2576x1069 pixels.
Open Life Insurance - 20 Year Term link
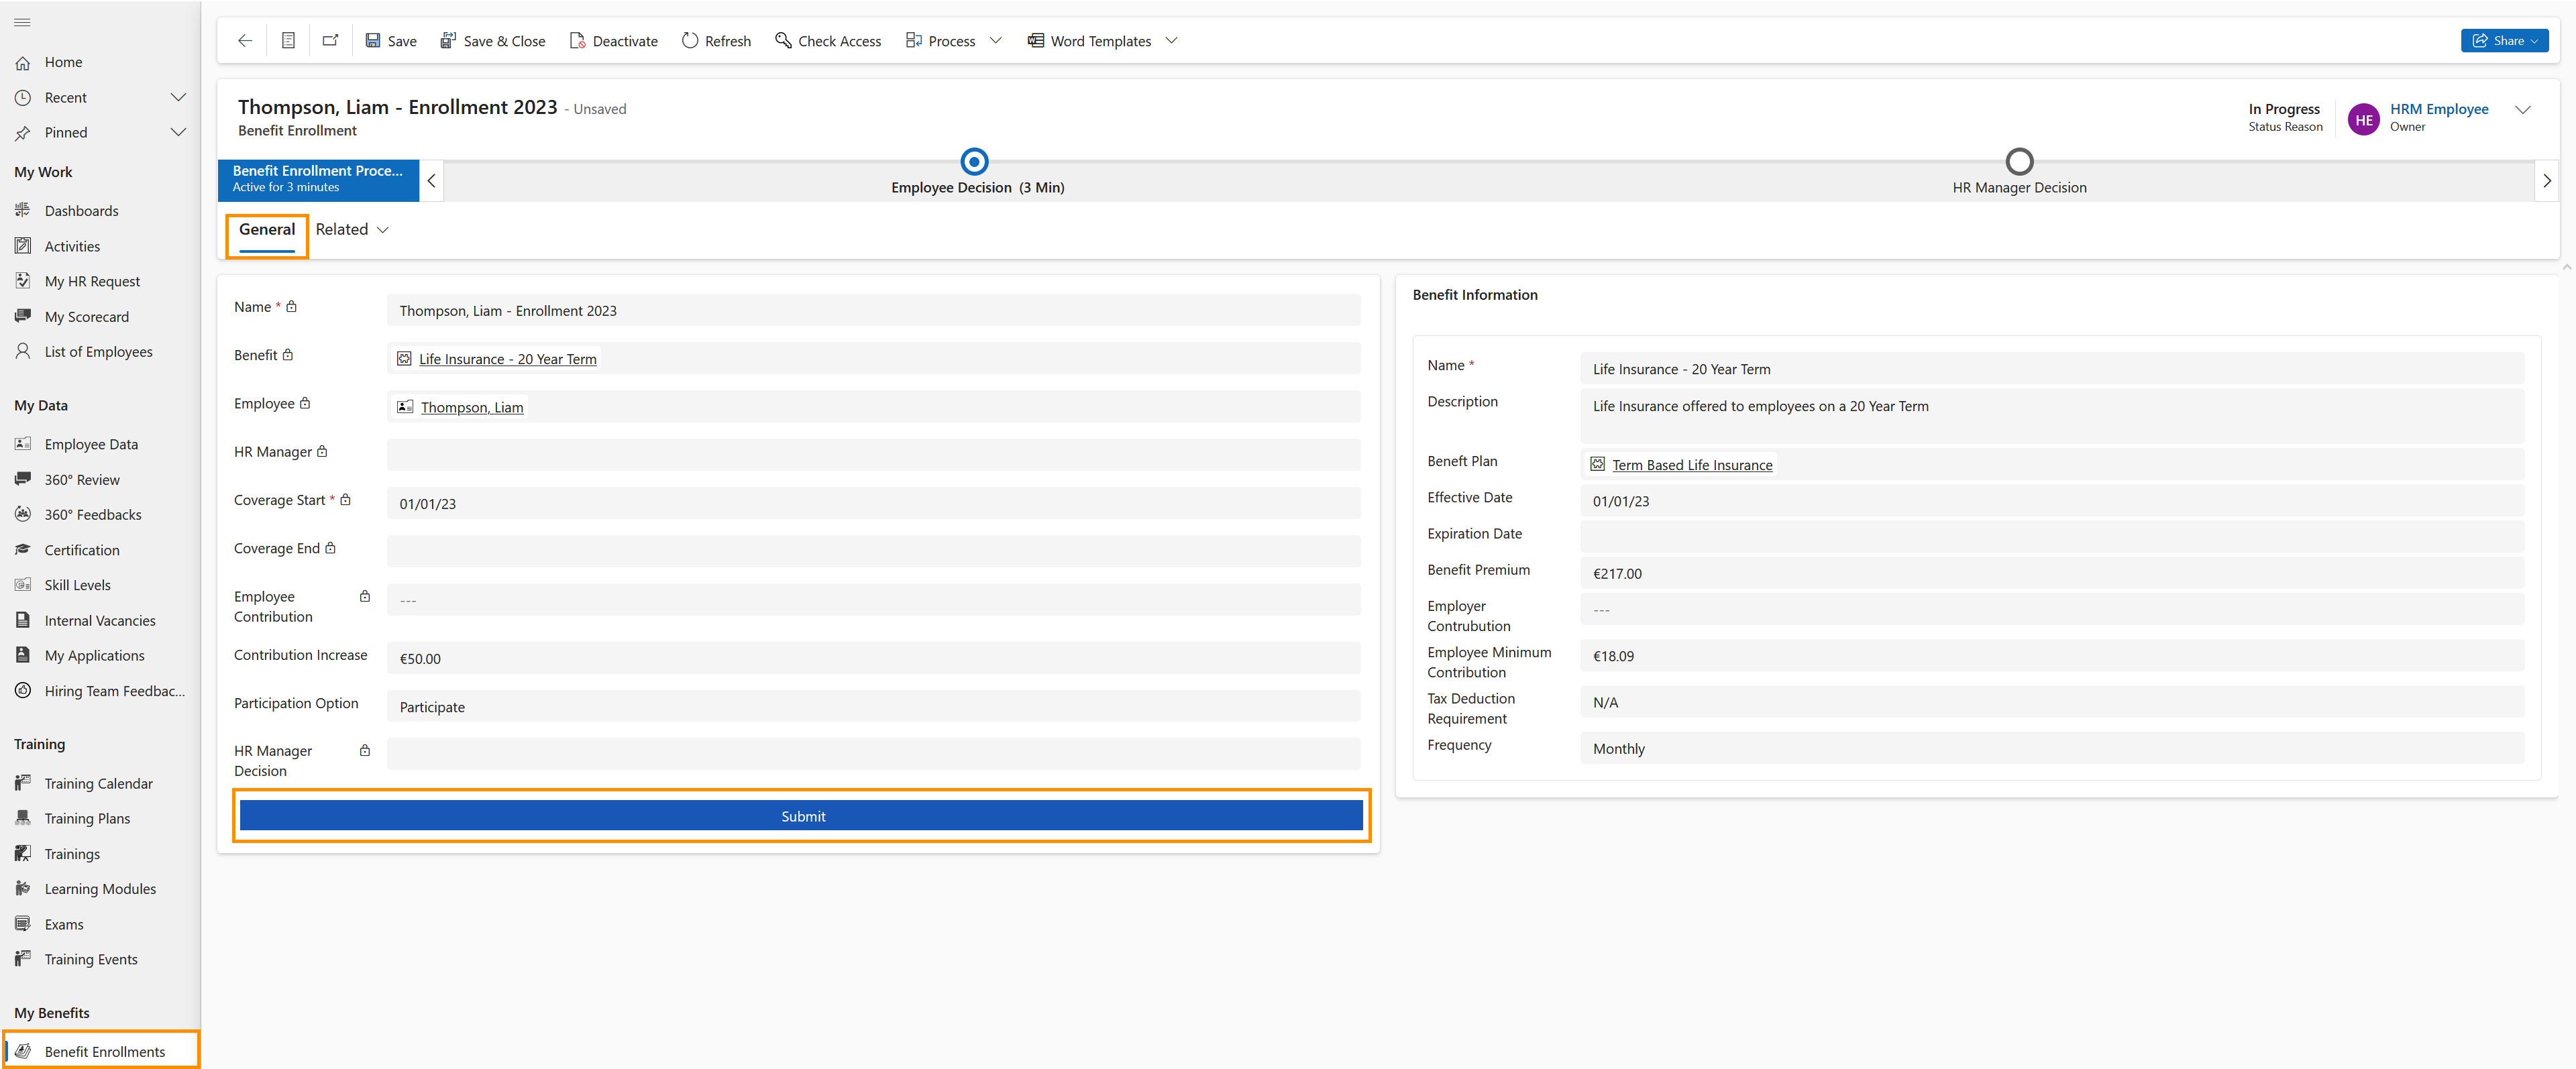(x=507, y=359)
